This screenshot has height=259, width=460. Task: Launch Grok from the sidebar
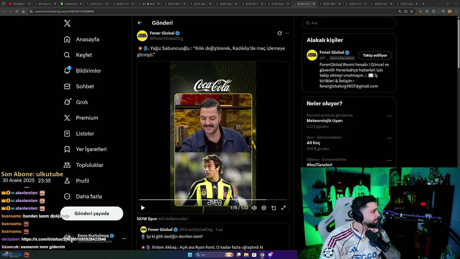pos(76,102)
